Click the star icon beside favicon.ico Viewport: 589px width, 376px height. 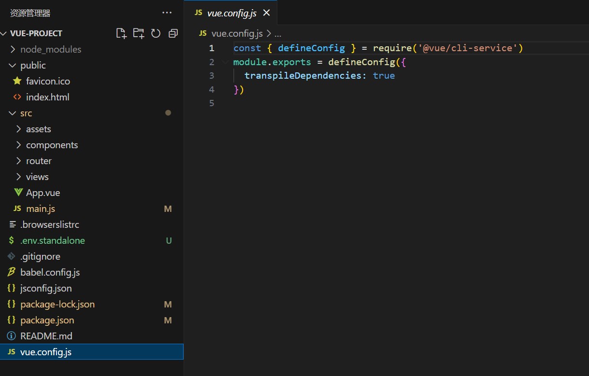(17, 81)
